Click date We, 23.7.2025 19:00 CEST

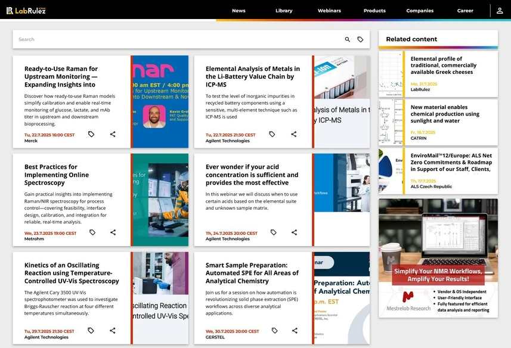(x=51, y=233)
